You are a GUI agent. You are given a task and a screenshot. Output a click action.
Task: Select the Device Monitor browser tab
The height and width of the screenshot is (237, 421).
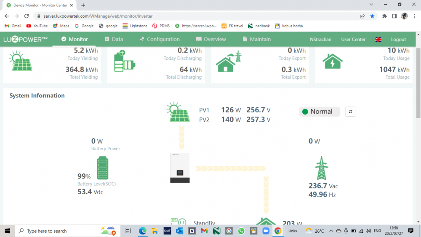point(40,5)
